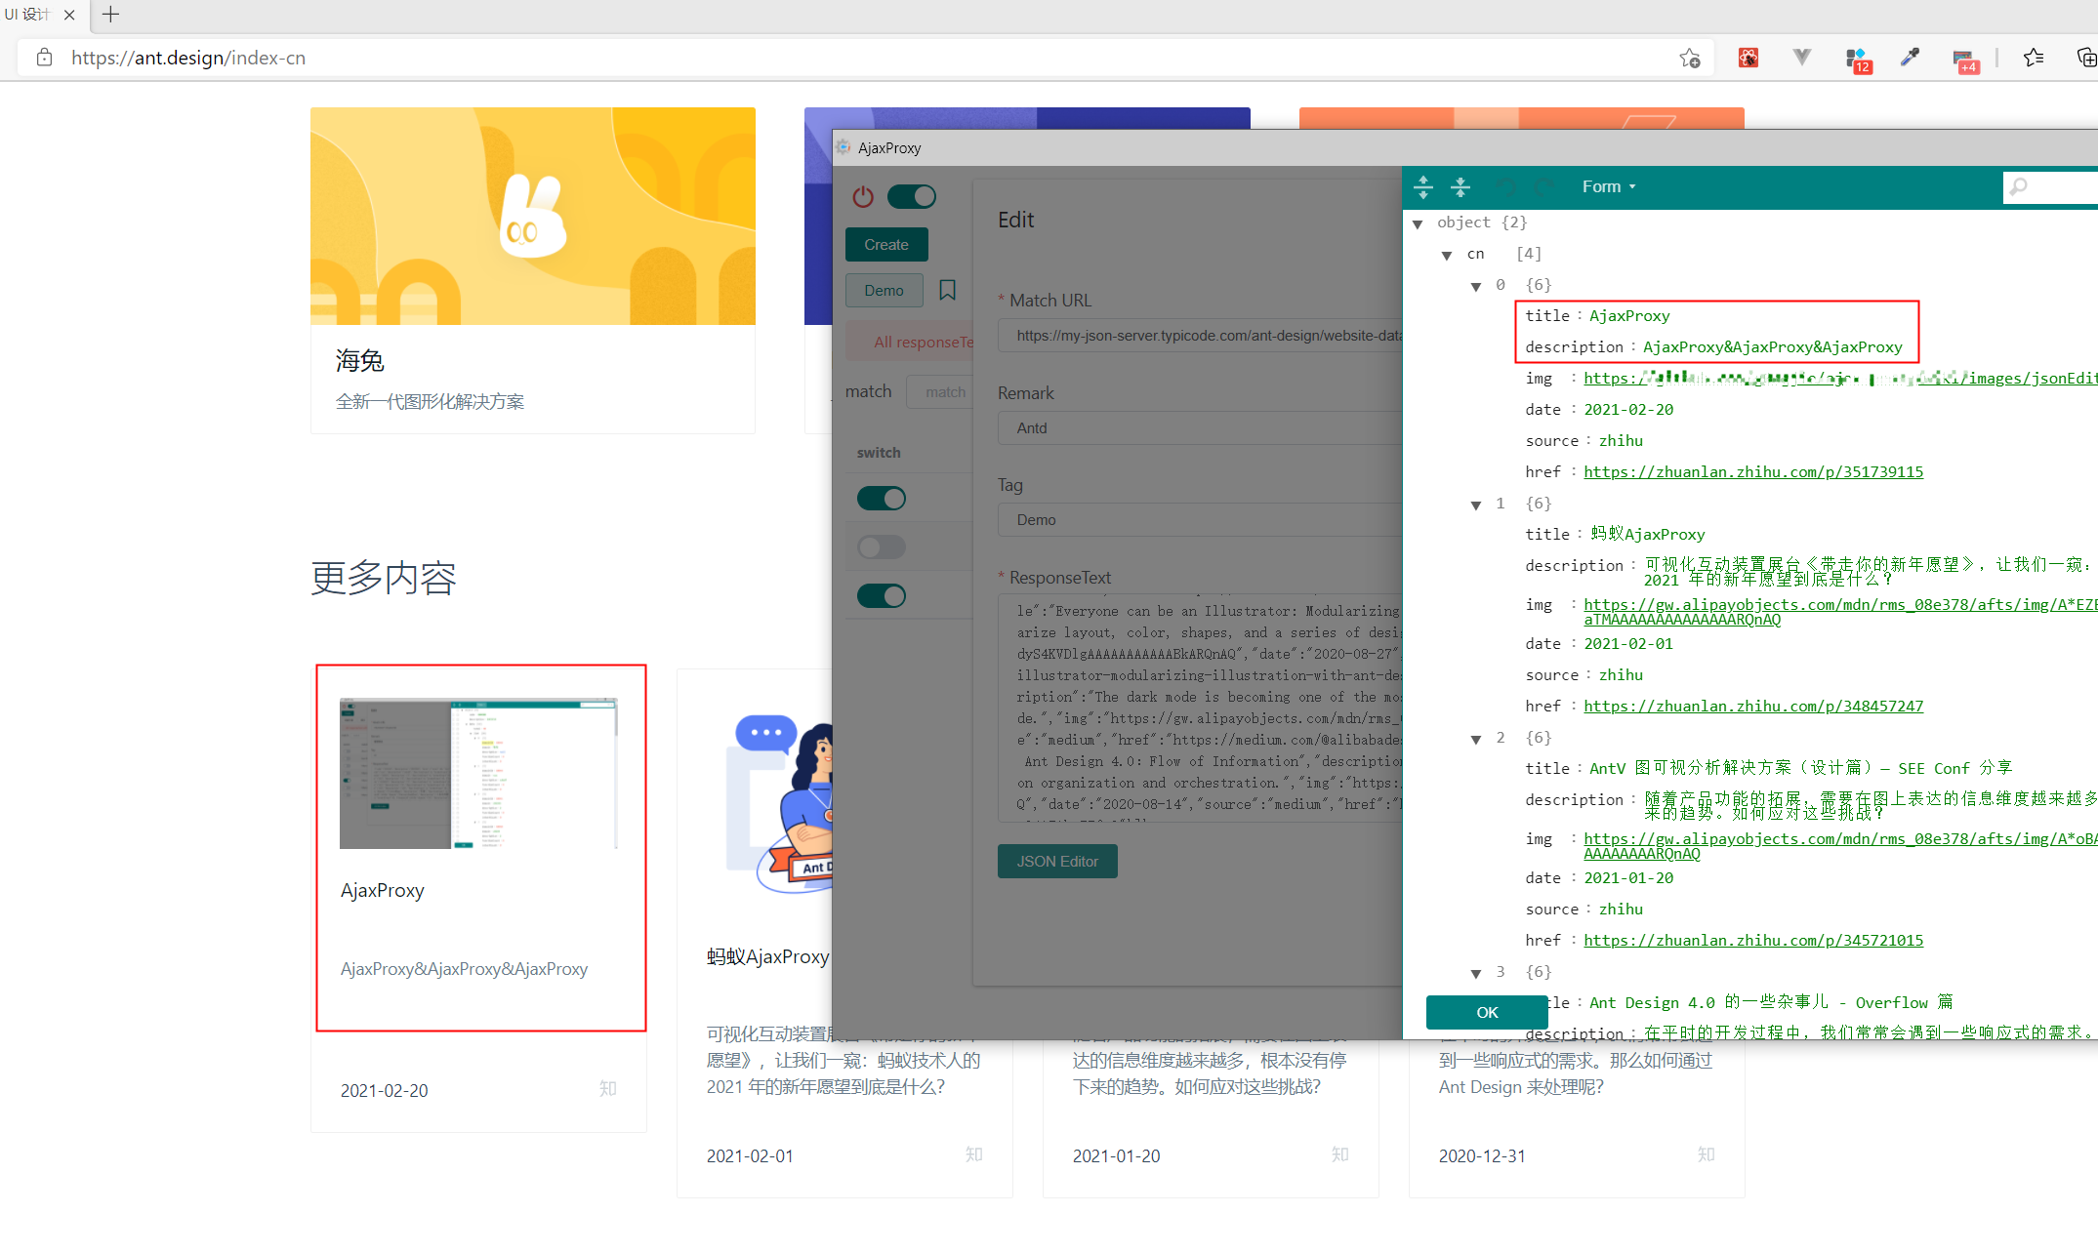
Task: Close the UI 设计 browser tab
Action: click(x=69, y=15)
